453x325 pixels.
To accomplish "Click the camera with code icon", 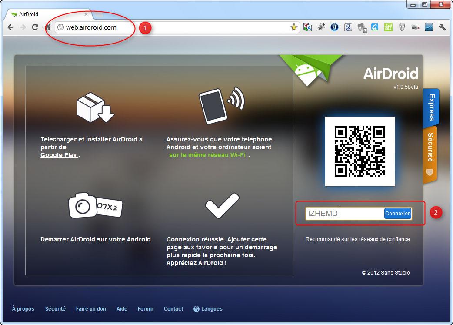I will 95,205.
